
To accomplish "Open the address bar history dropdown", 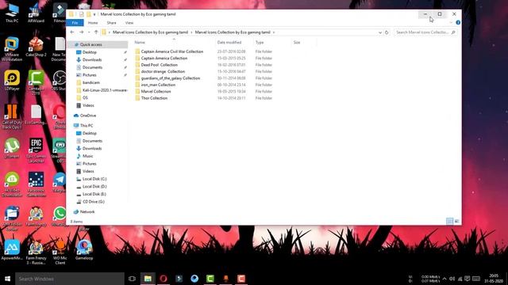I will (x=380, y=32).
